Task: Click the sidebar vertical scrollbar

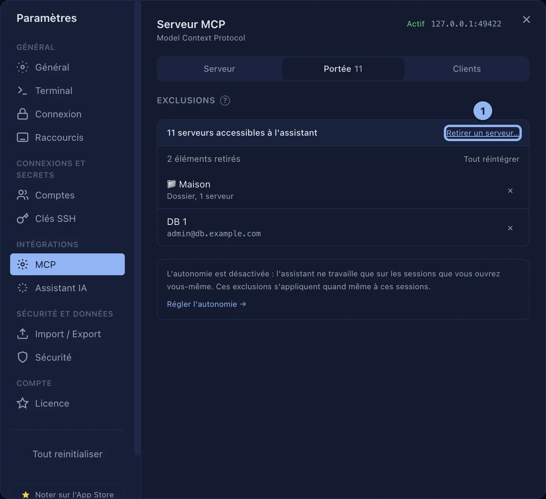Action: (x=137, y=228)
